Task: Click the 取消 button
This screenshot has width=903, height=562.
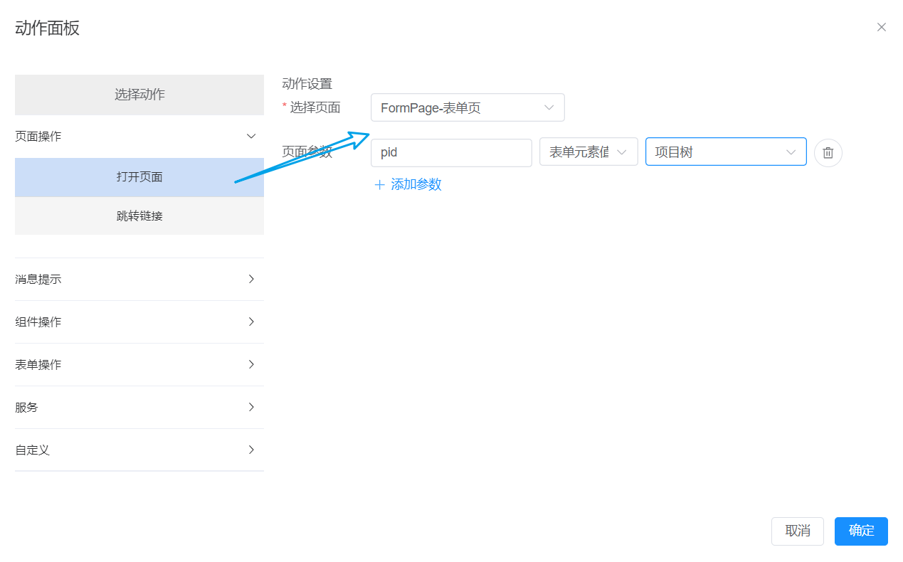Action: click(x=797, y=531)
